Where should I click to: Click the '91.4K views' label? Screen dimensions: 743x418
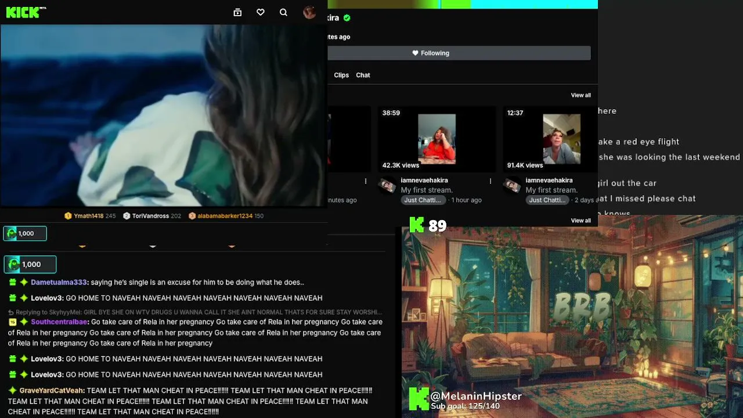tap(525, 165)
